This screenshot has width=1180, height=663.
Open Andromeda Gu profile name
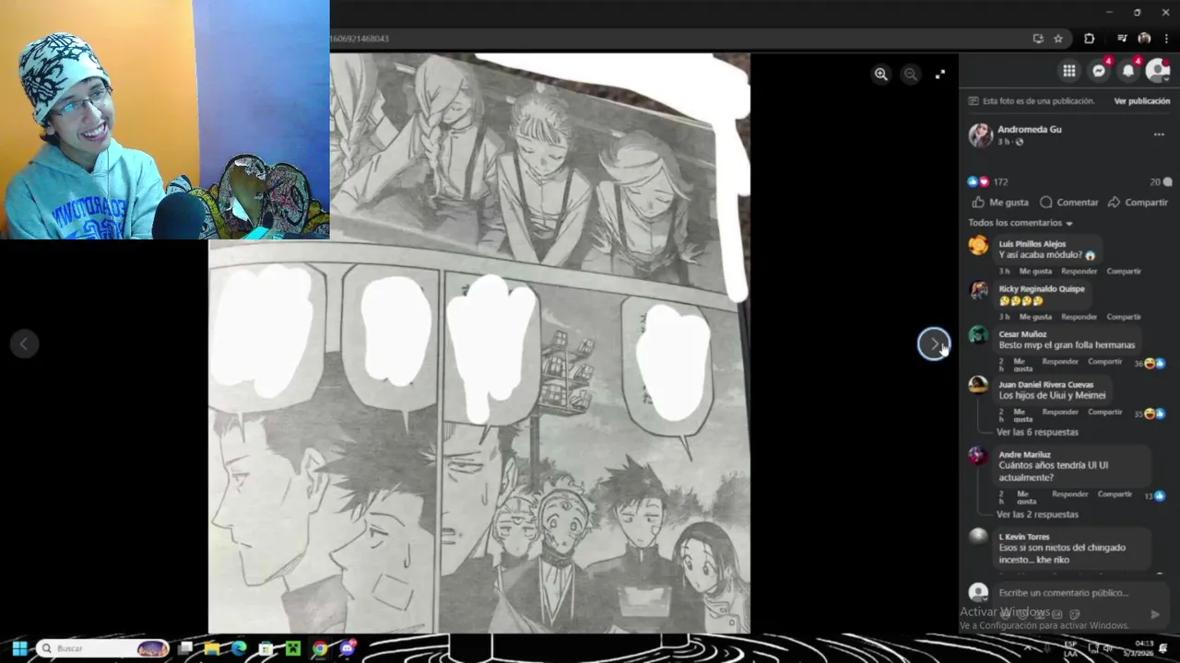click(1029, 130)
